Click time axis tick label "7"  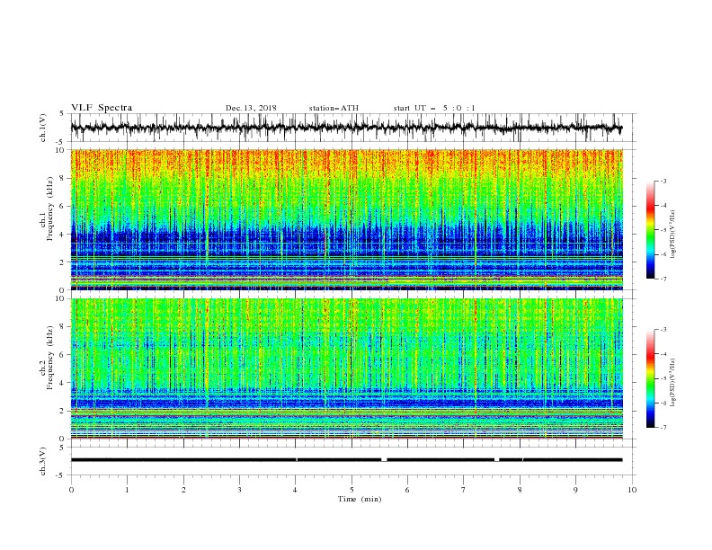point(463,490)
